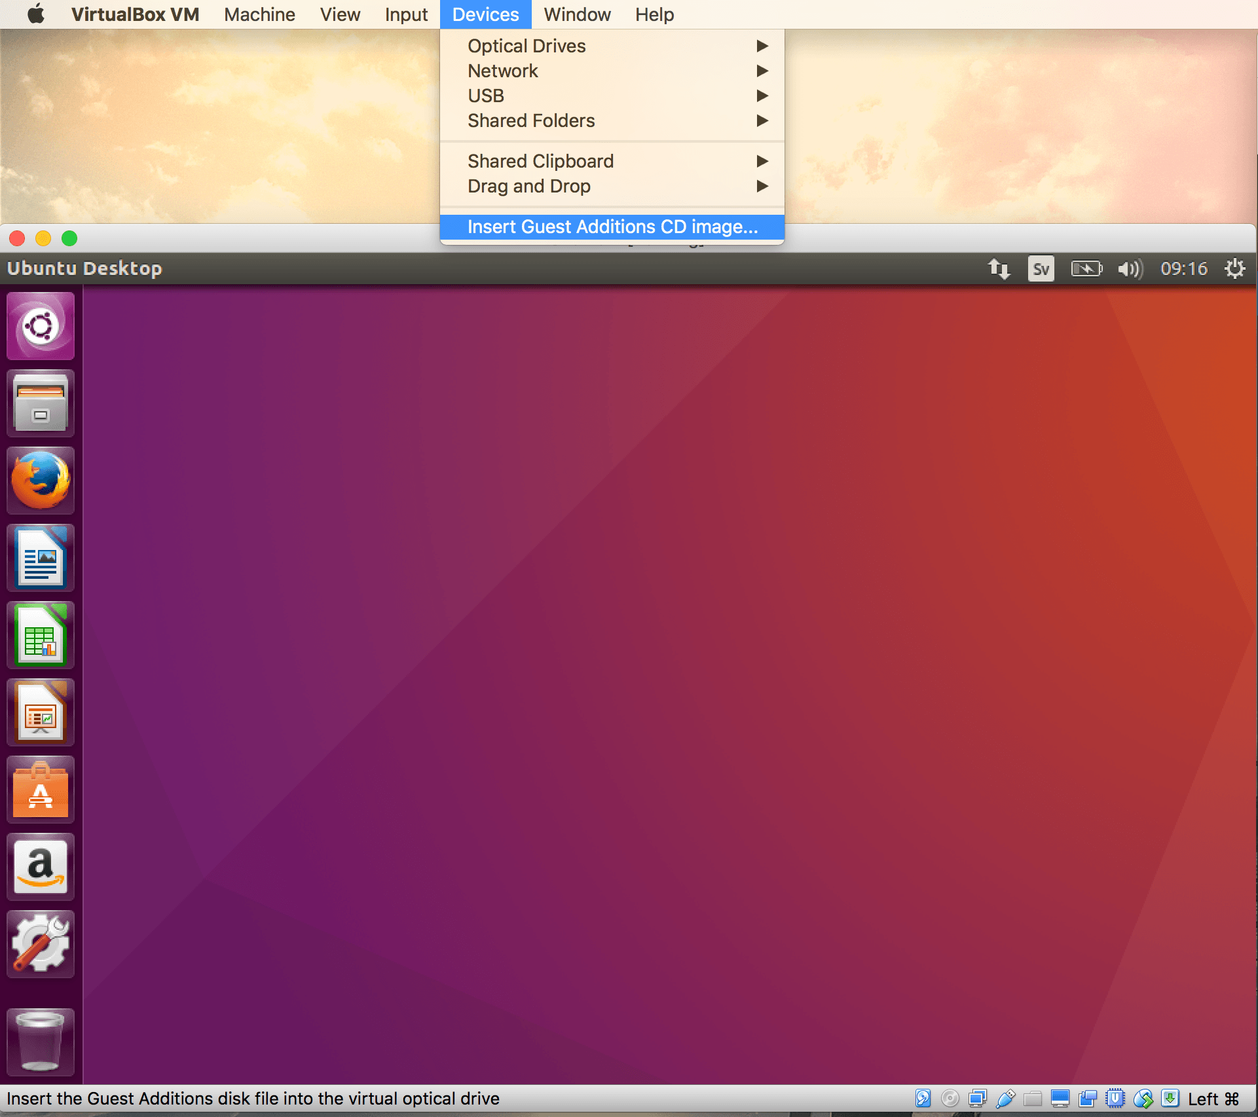The height and width of the screenshot is (1117, 1258).
Task: Open the Window menu
Action: [577, 14]
